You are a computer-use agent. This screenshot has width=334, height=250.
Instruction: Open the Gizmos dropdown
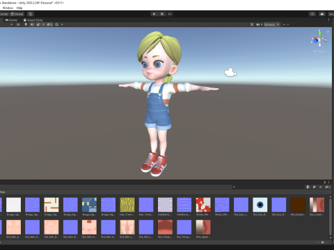click(x=272, y=24)
